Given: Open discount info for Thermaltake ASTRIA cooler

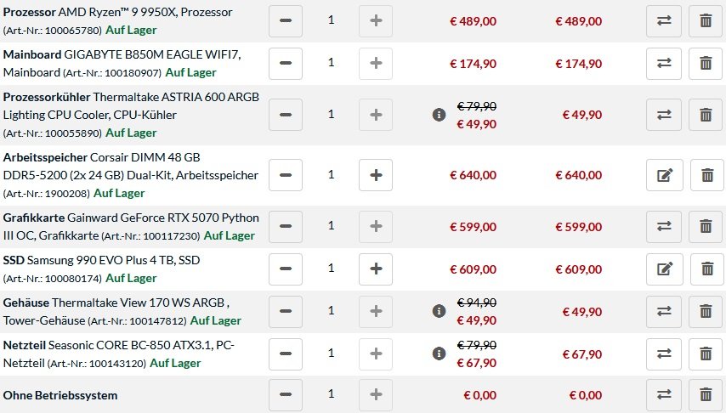Looking at the screenshot, I should pos(439,115).
